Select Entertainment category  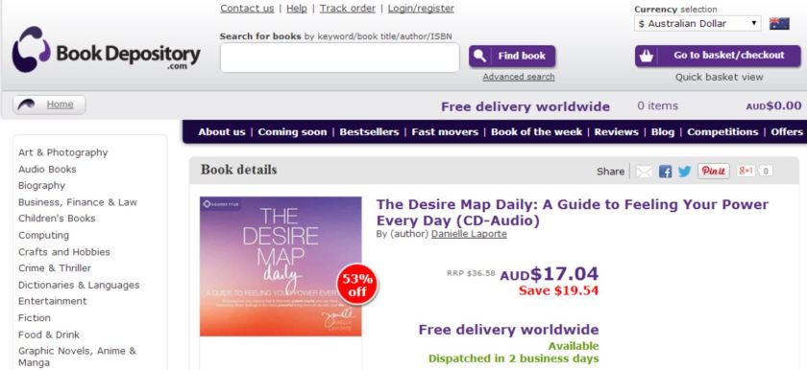pos(53,301)
